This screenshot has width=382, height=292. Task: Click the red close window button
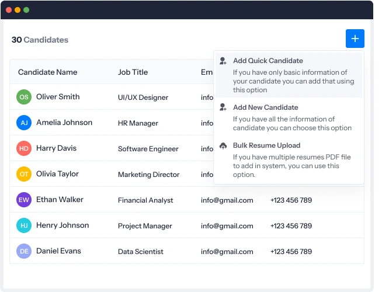click(9, 10)
